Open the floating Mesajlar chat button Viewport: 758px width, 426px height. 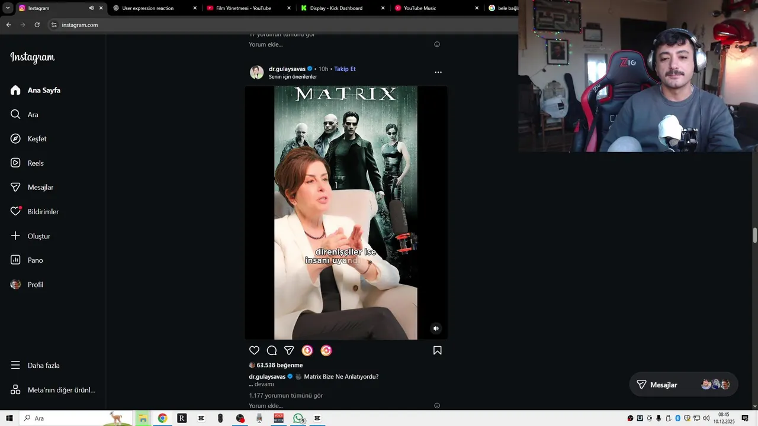click(683, 385)
